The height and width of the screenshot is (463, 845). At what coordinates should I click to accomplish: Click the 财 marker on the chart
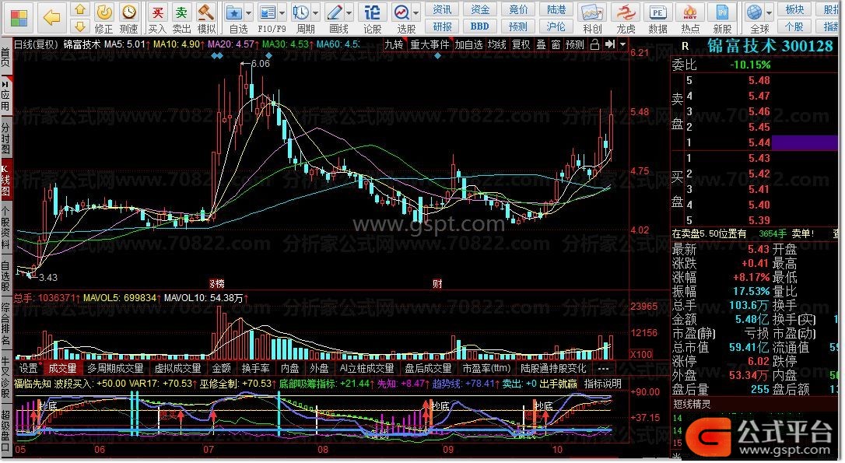click(x=437, y=283)
